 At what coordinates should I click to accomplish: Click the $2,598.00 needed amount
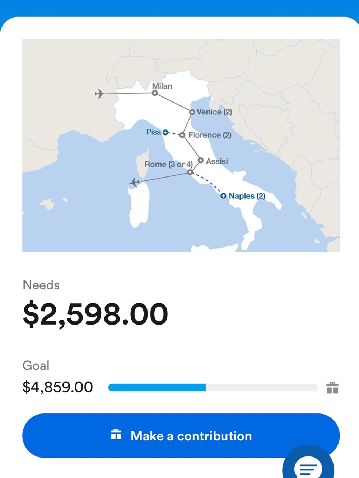click(x=95, y=314)
